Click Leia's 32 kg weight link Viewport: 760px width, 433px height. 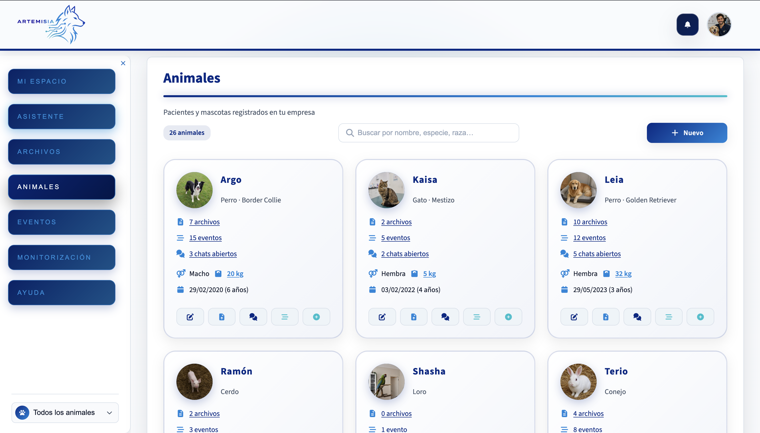pyautogui.click(x=624, y=274)
